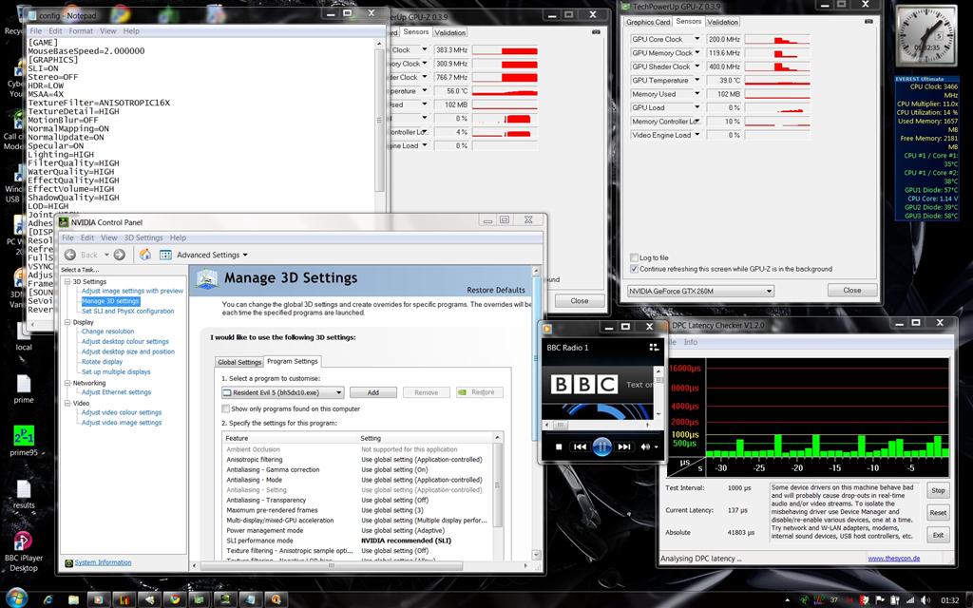Skip to next track in media player
This screenshot has height=608, width=973.
tap(624, 446)
